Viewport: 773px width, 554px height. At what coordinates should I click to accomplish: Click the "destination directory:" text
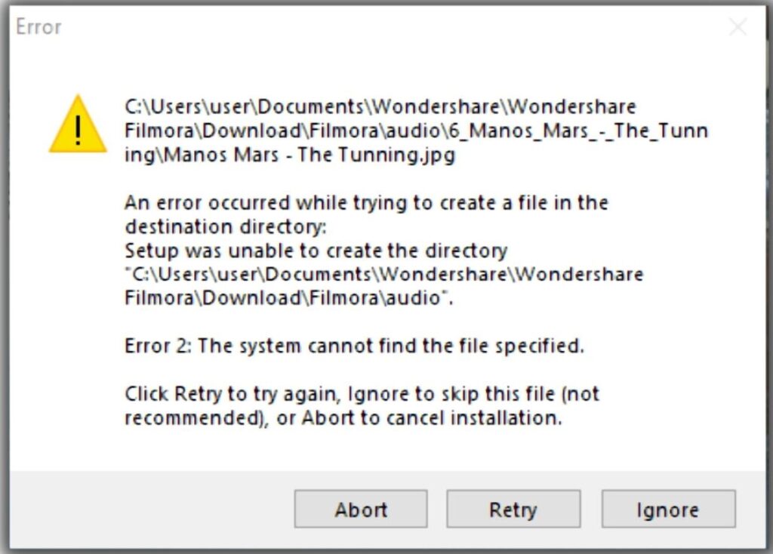[x=223, y=226]
